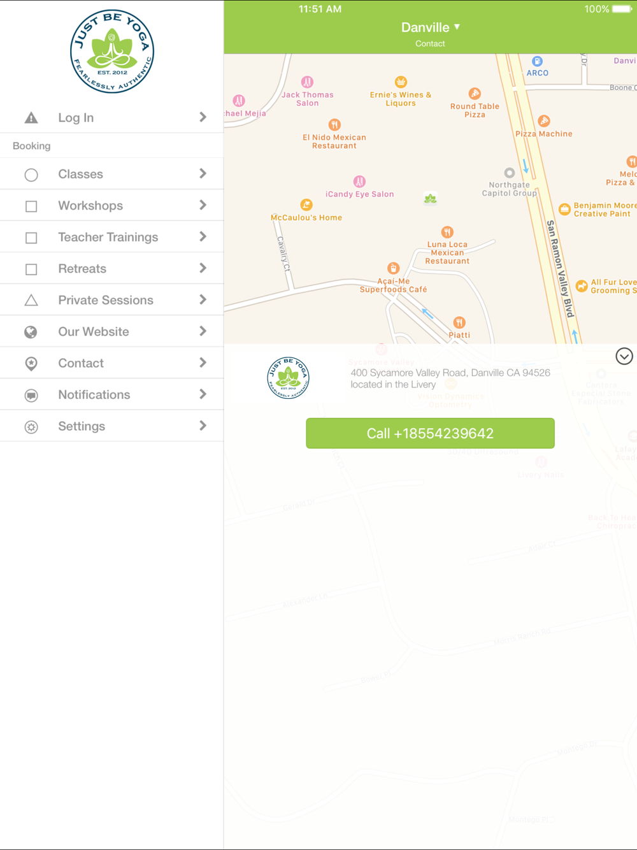Expand Classes row chevron

coord(203,173)
